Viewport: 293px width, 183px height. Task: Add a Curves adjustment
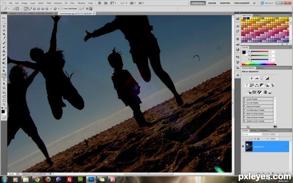pyautogui.click(x=262, y=78)
